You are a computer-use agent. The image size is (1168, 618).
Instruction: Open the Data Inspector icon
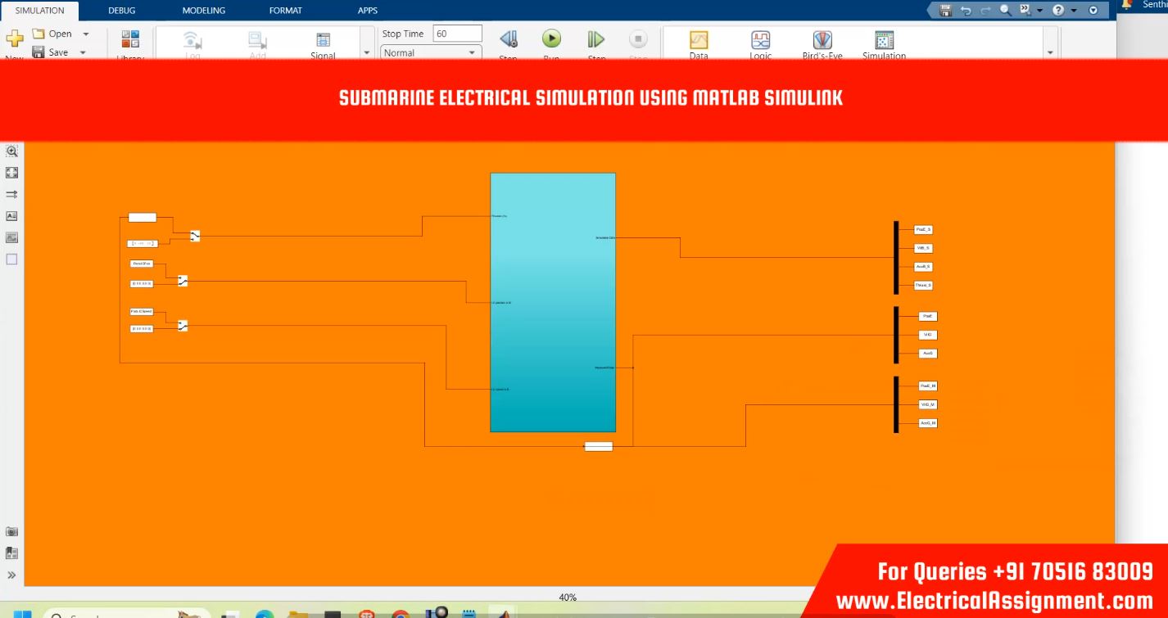point(699,40)
